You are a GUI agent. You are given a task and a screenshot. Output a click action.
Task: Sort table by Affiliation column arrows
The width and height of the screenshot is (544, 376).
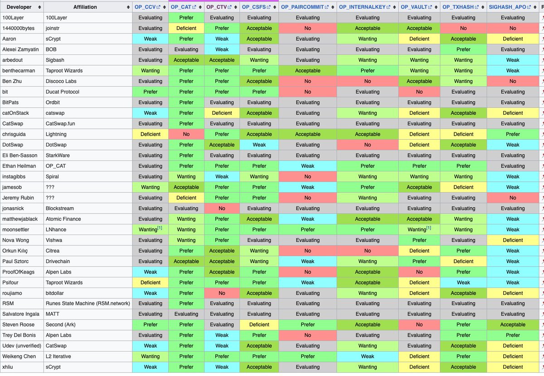click(128, 7)
